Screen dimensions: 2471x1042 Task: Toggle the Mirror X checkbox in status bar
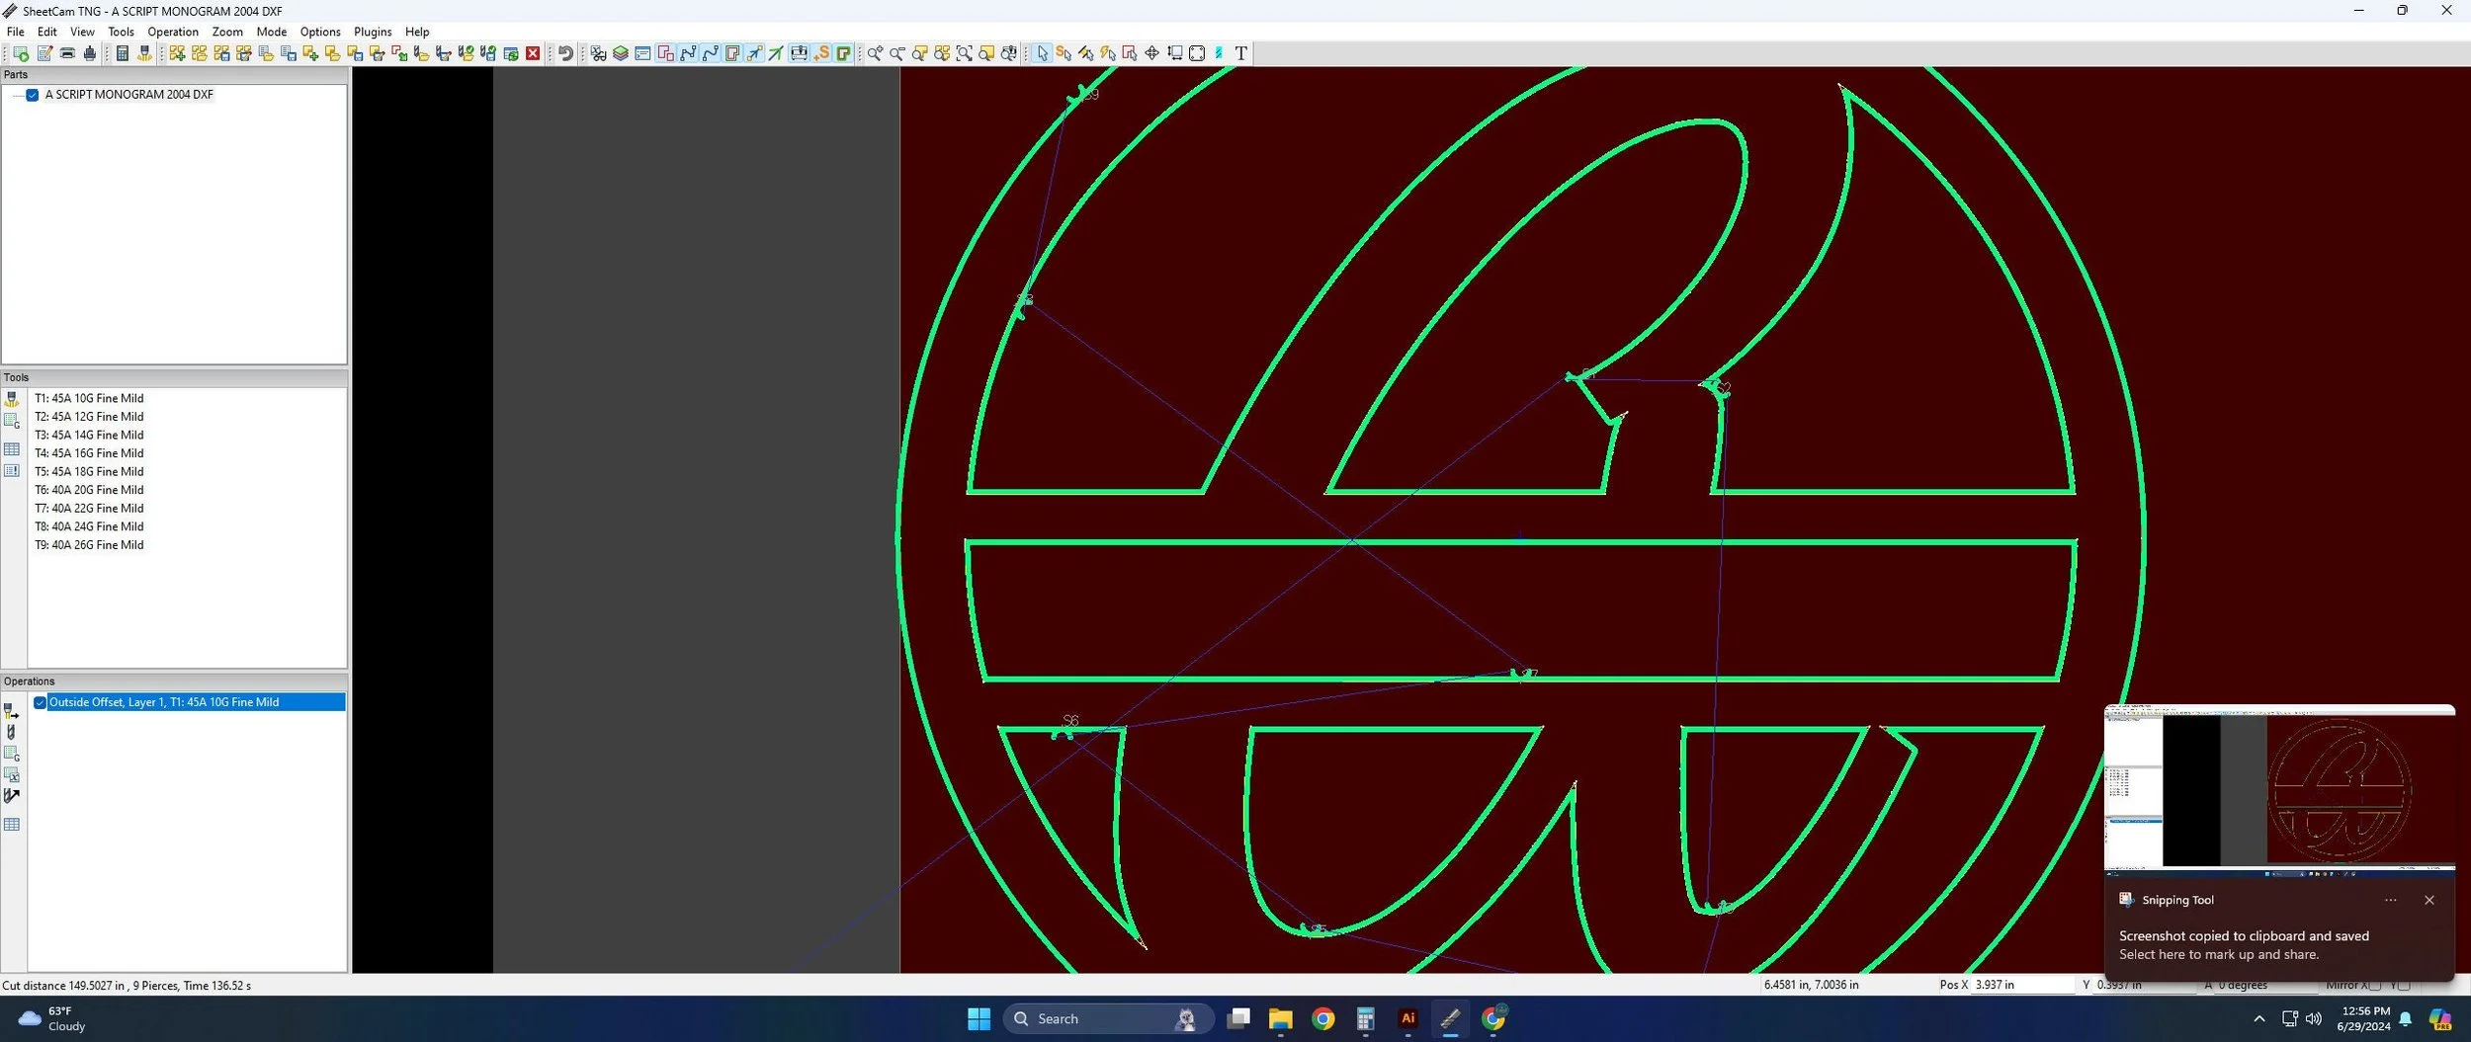2375,985
